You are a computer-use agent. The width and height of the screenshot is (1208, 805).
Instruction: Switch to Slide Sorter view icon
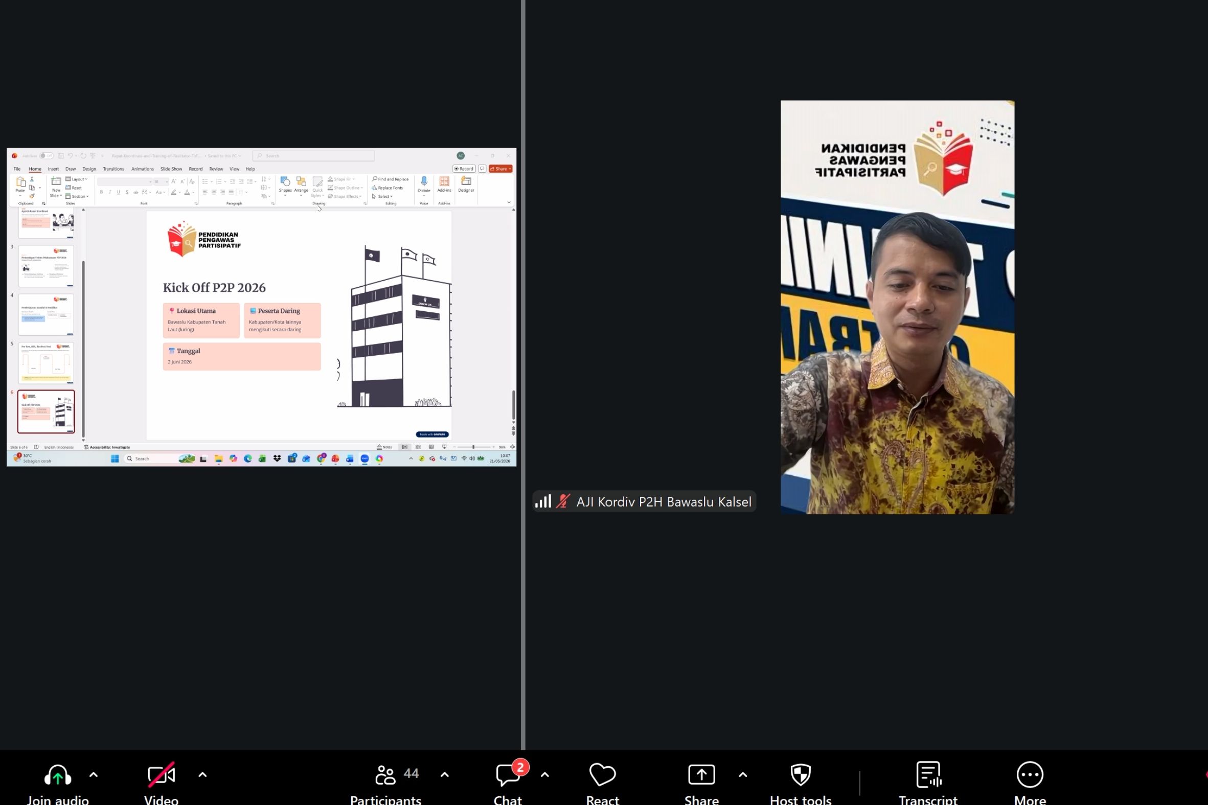click(418, 447)
